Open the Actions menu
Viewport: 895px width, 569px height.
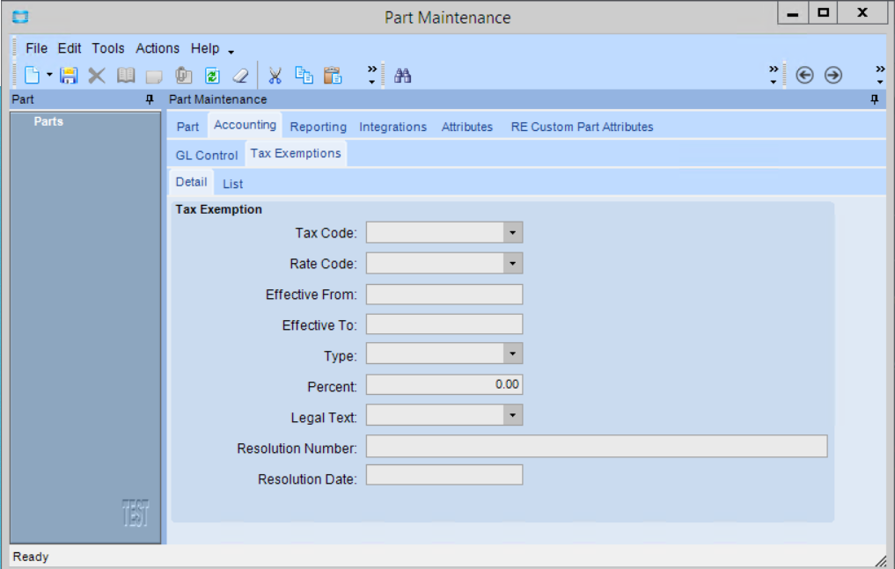(158, 48)
